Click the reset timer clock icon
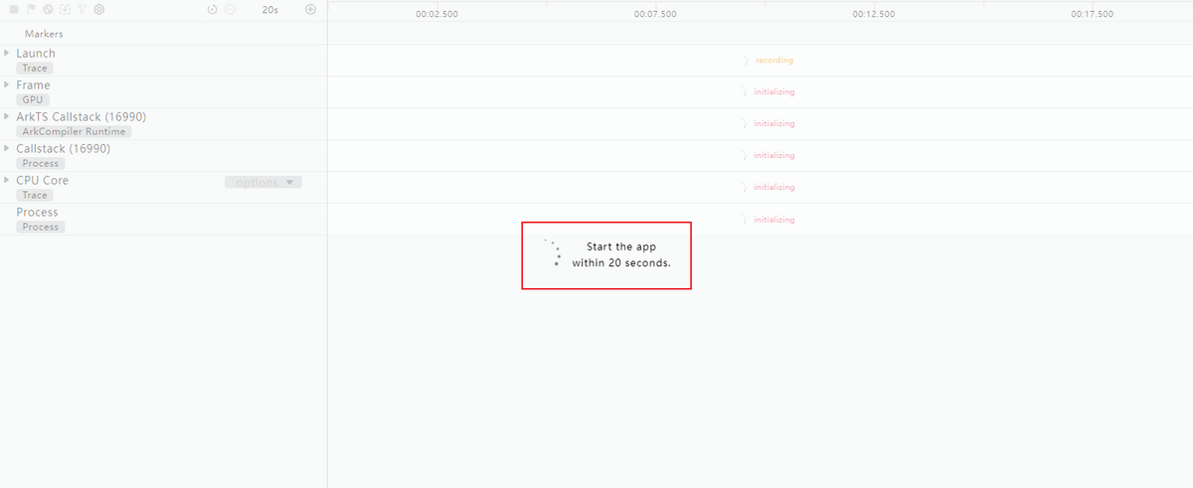1193x488 pixels. [x=213, y=9]
